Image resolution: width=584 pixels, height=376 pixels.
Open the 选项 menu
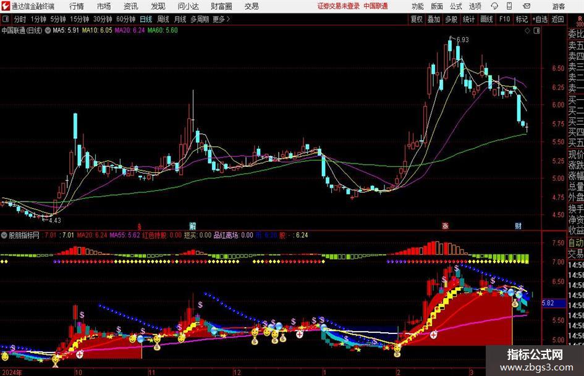(x=475, y=6)
